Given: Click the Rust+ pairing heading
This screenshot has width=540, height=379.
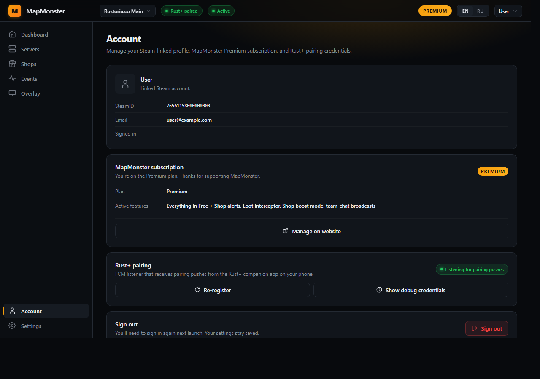Looking at the screenshot, I should 133,265.
